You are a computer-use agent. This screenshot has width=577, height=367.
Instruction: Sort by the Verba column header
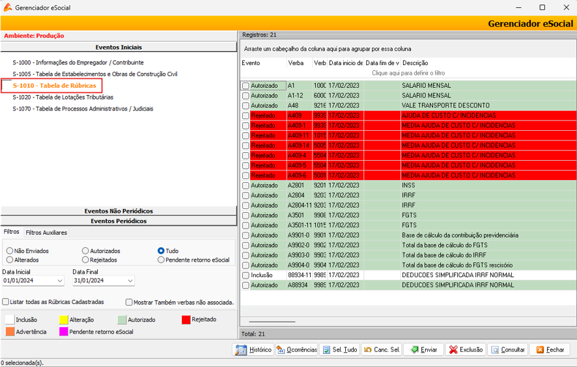300,63
